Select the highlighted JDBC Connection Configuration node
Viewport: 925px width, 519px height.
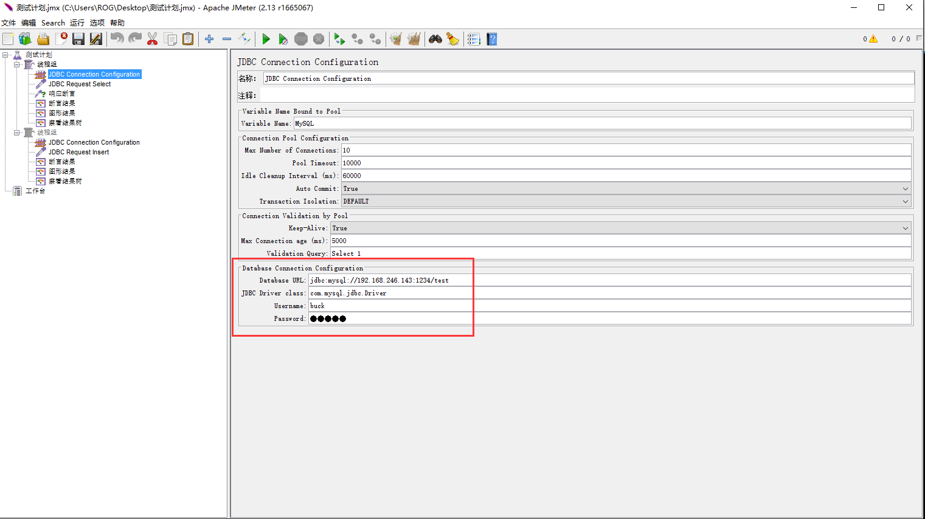(94, 74)
